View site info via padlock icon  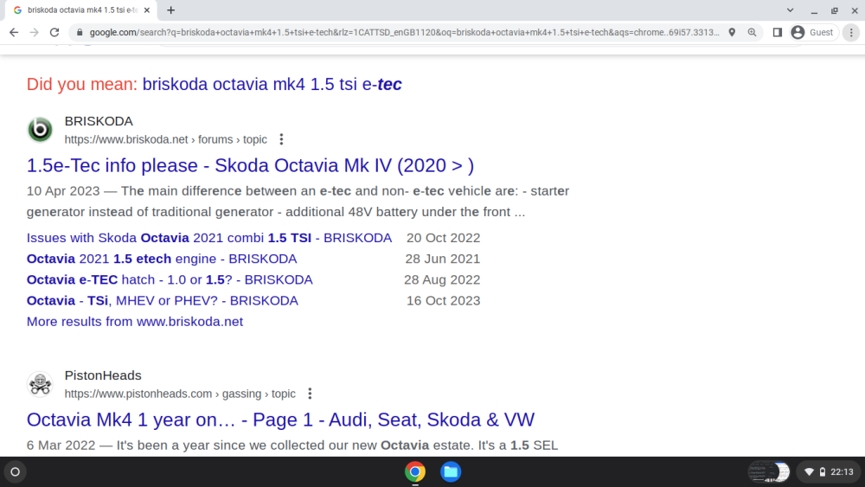[80, 33]
